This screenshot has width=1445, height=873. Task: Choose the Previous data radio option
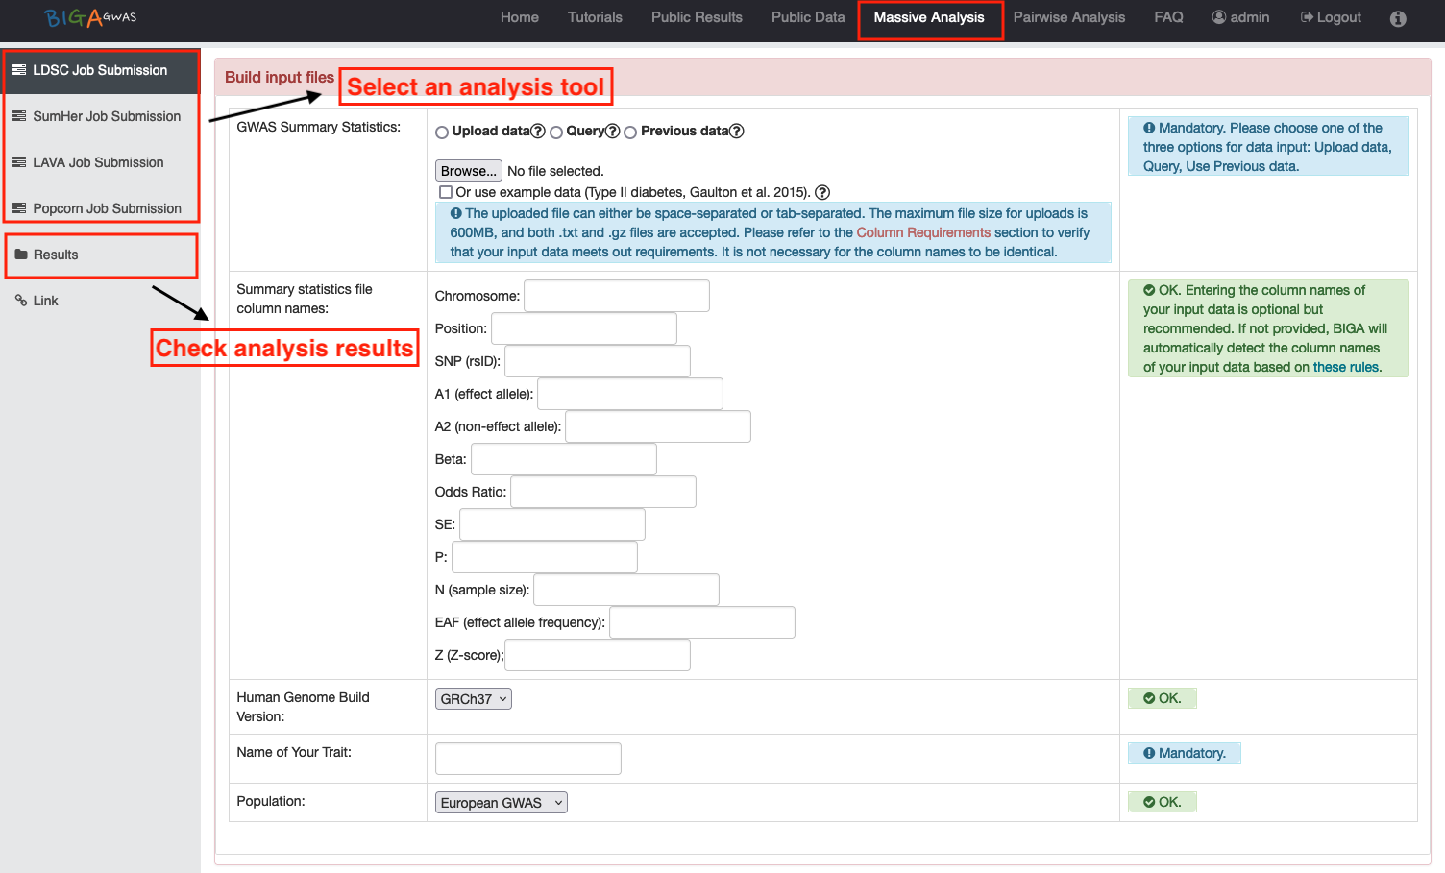[630, 133]
